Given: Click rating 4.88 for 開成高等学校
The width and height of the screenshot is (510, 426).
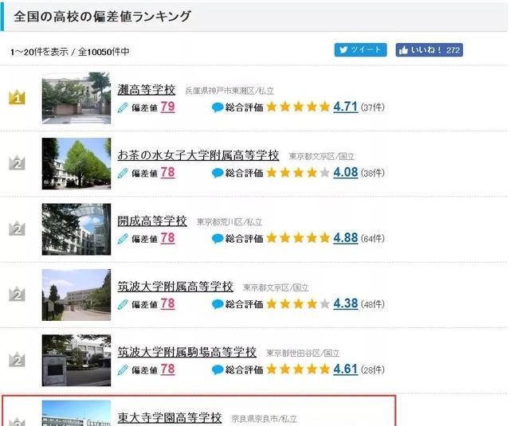Looking at the screenshot, I should pos(345,238).
